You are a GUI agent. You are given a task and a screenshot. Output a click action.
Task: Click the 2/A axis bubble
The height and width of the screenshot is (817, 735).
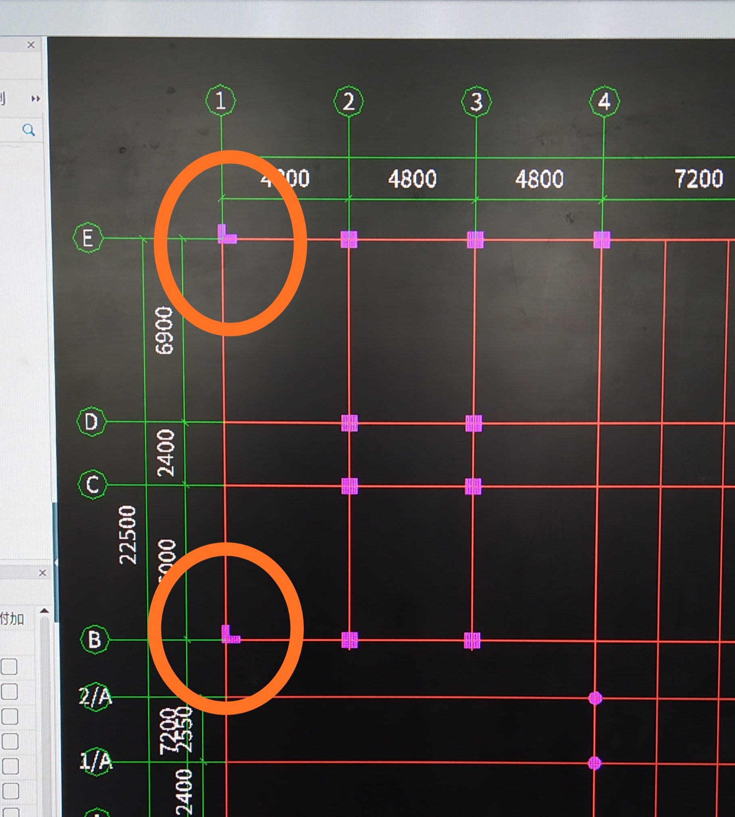click(95, 697)
